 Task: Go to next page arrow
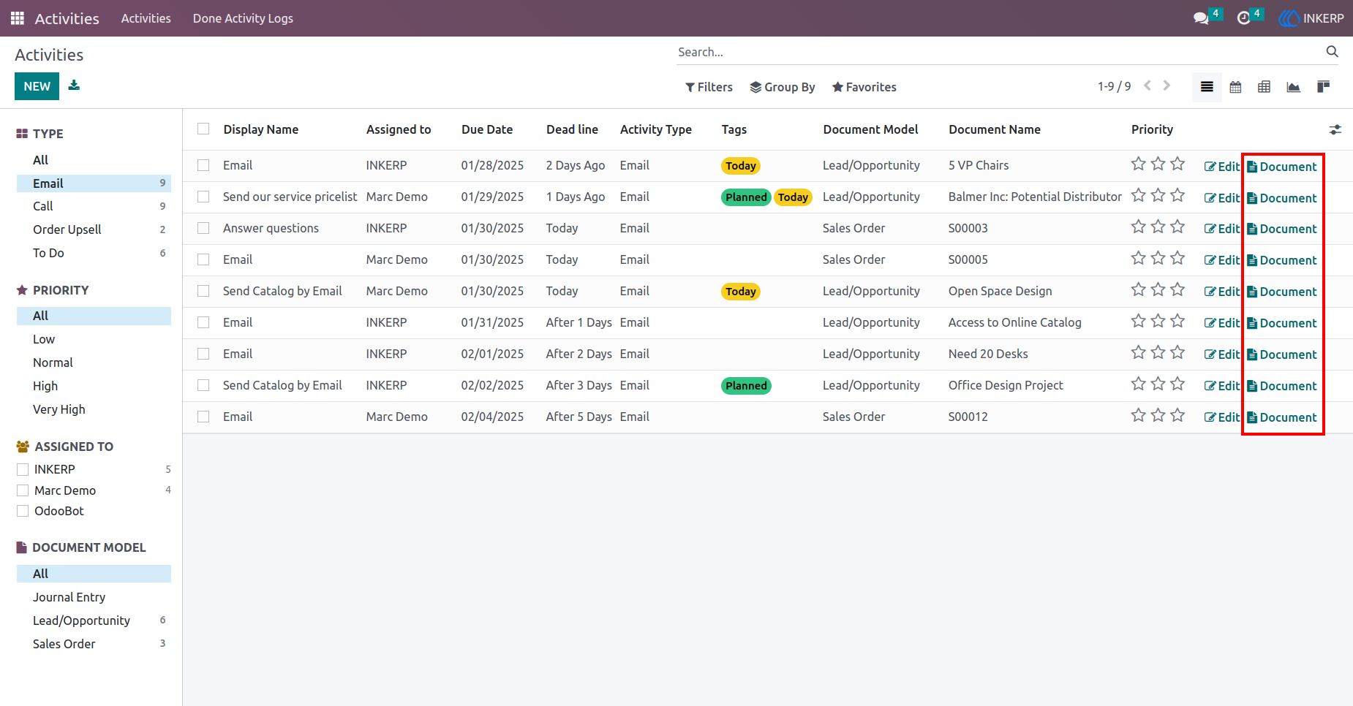tap(1167, 86)
